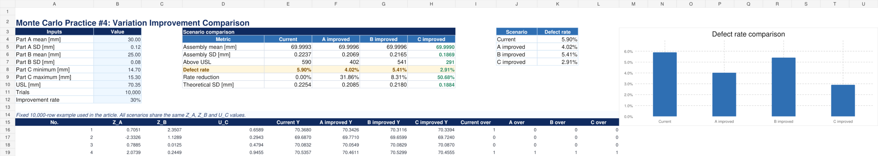This screenshot has height=156, width=878.
Task: Select U_C value 0.6589
Action: tap(223, 130)
